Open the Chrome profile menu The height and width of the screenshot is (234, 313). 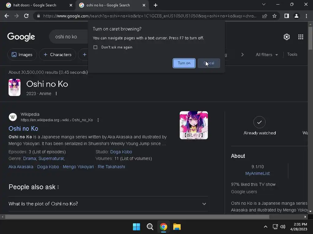(x=296, y=16)
